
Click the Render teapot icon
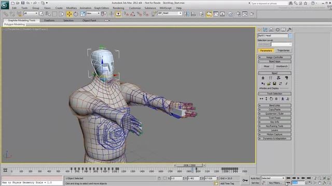coord(252,14)
